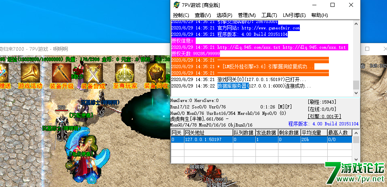Open the 游戏活动 horn icon

[x=30, y=73]
